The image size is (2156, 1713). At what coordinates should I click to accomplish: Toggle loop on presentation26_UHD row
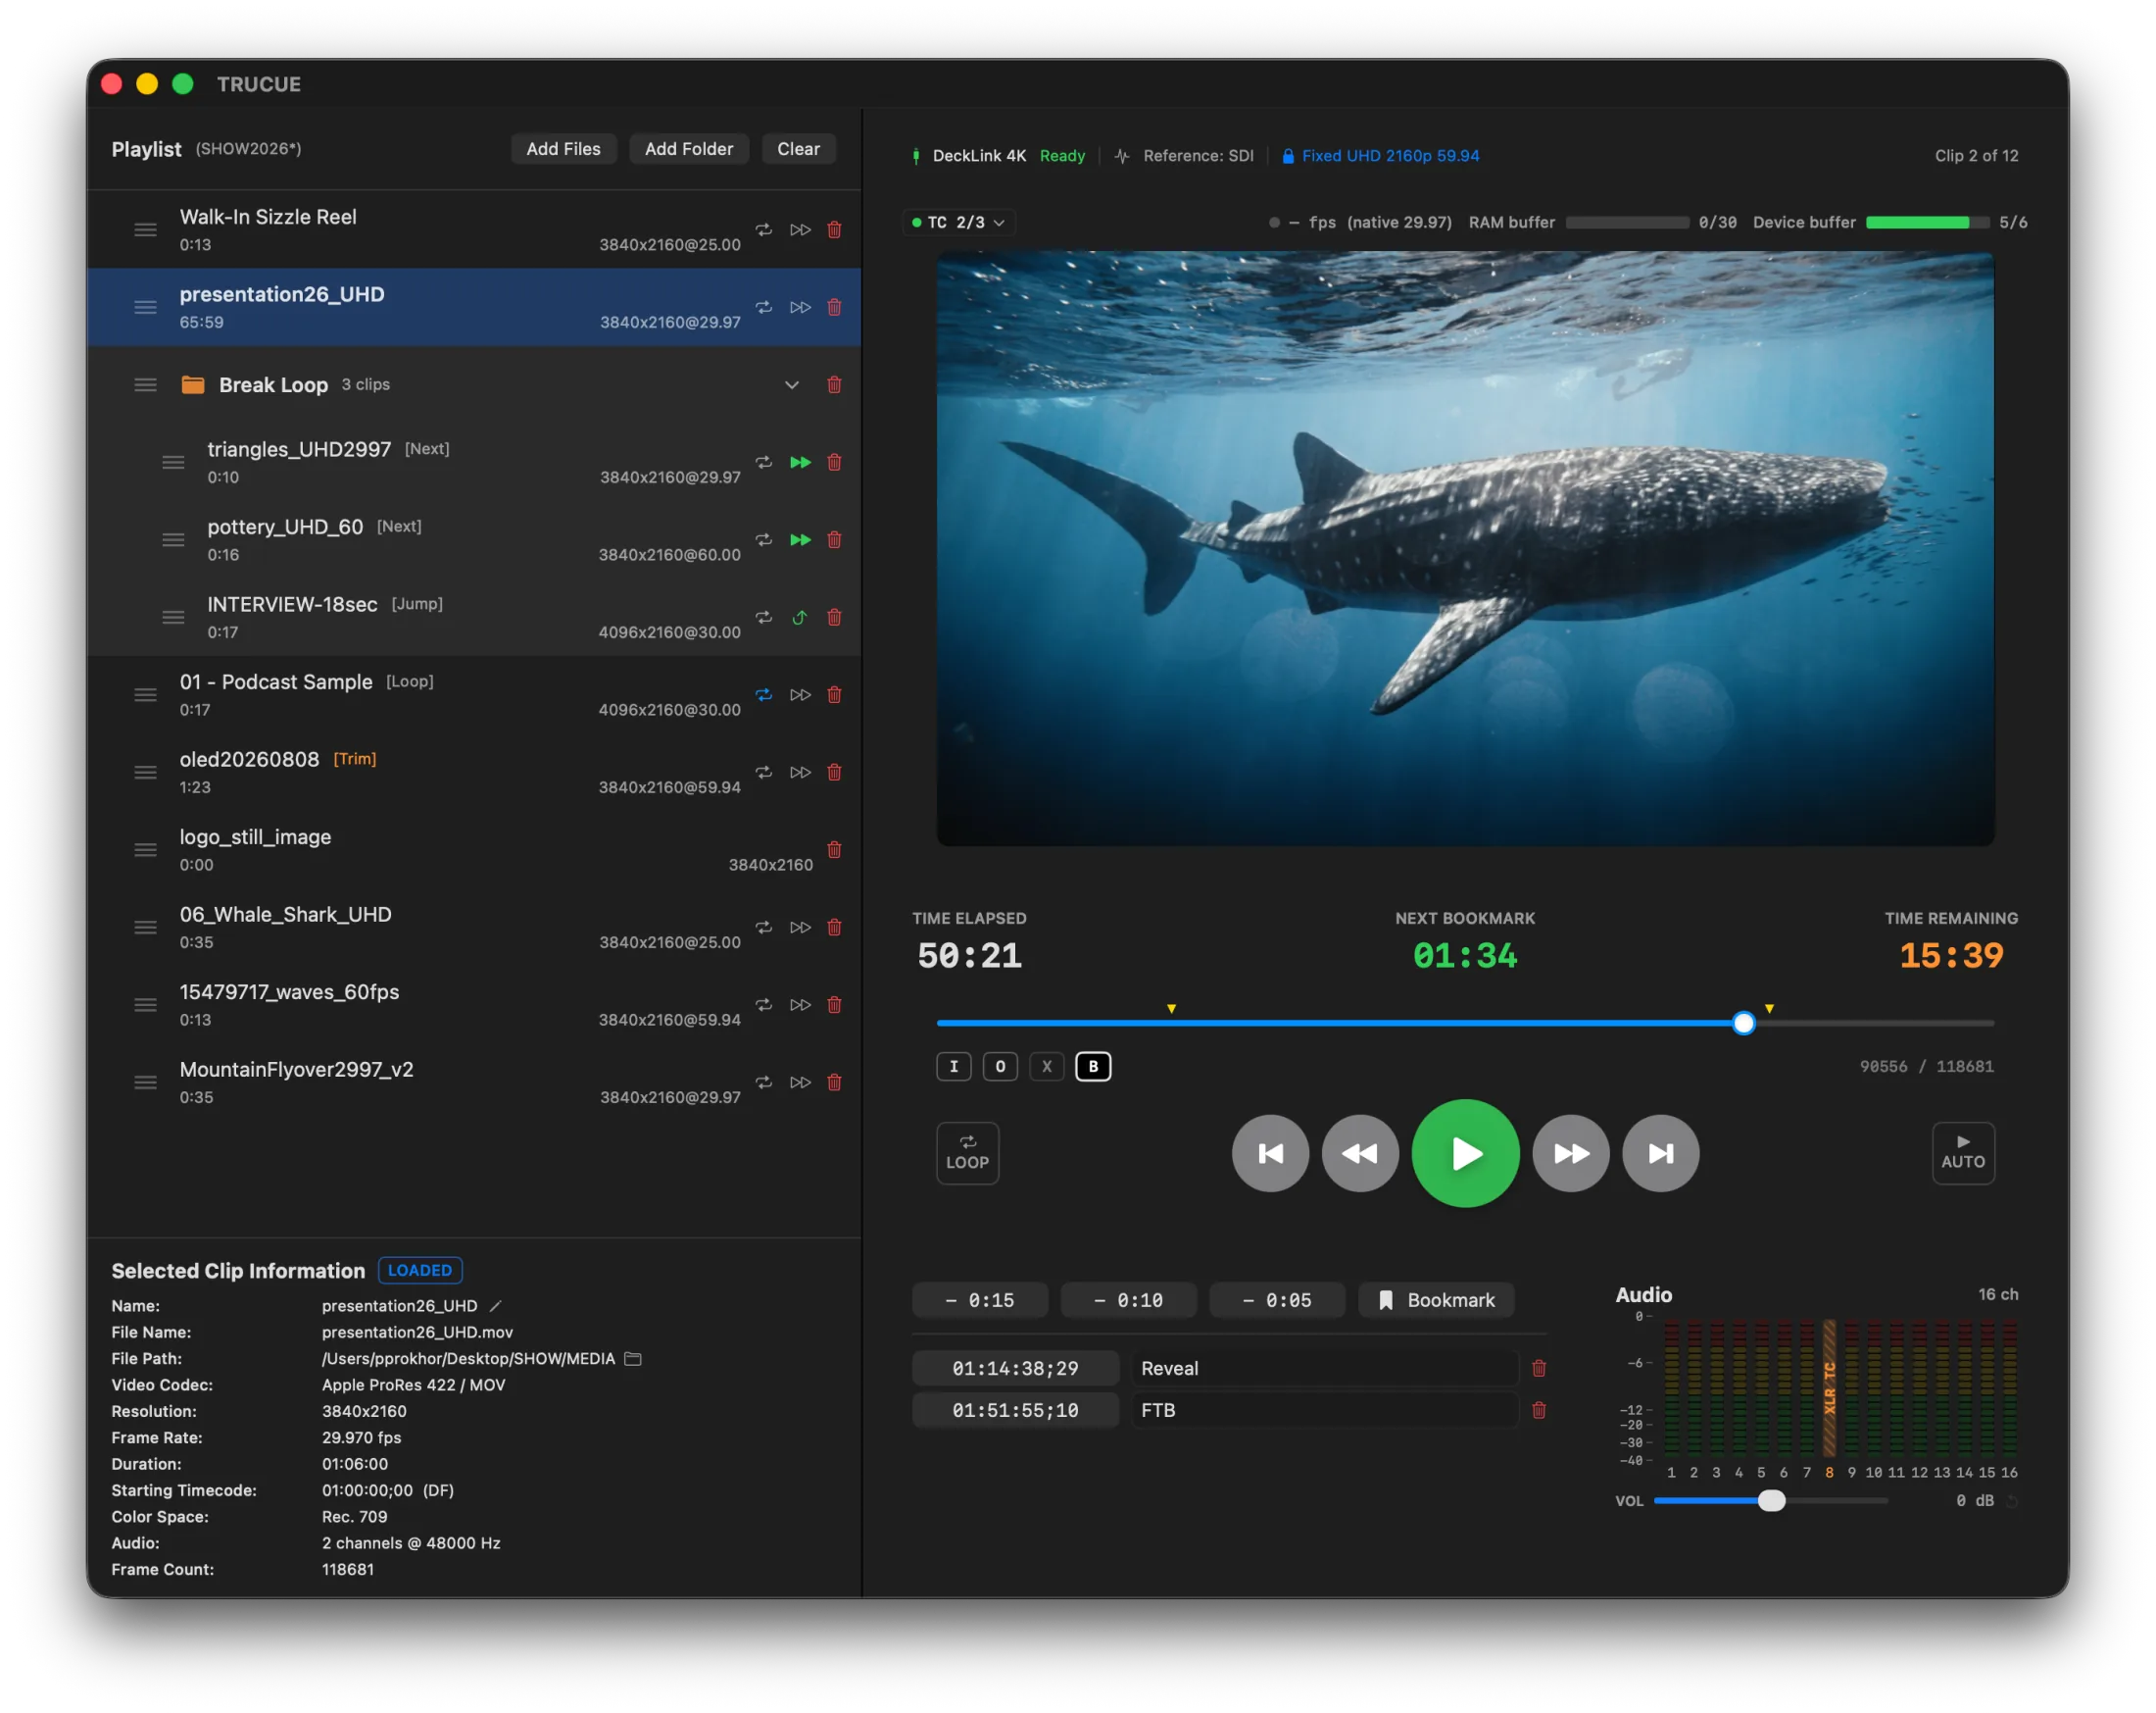764,307
